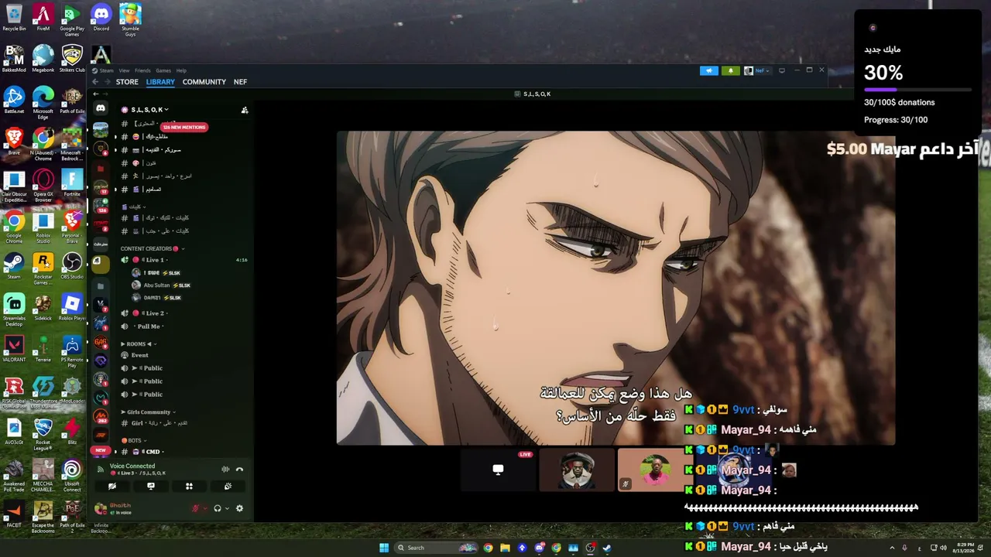Image resolution: width=991 pixels, height=557 pixels.
Task: Open the Games menu in Steam
Action: pos(163,70)
